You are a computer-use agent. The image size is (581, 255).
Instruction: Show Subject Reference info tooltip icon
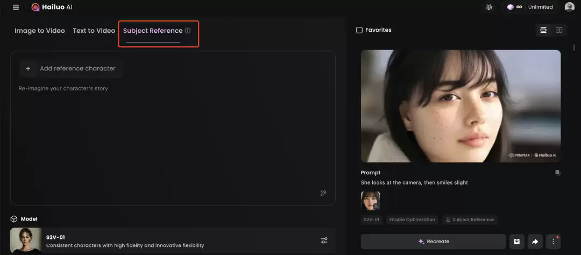(x=188, y=31)
